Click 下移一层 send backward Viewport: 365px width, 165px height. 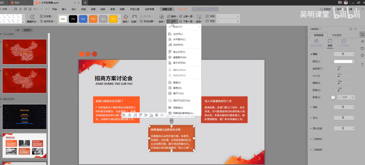(x=188, y=21)
